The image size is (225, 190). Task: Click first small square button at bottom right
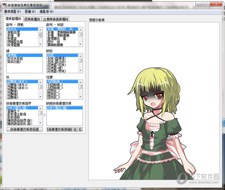click(75, 129)
